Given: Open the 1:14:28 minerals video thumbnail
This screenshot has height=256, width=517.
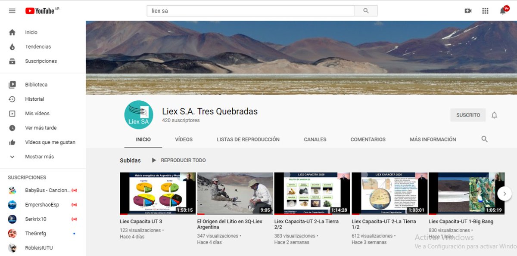Looking at the screenshot, I should [x=312, y=194].
